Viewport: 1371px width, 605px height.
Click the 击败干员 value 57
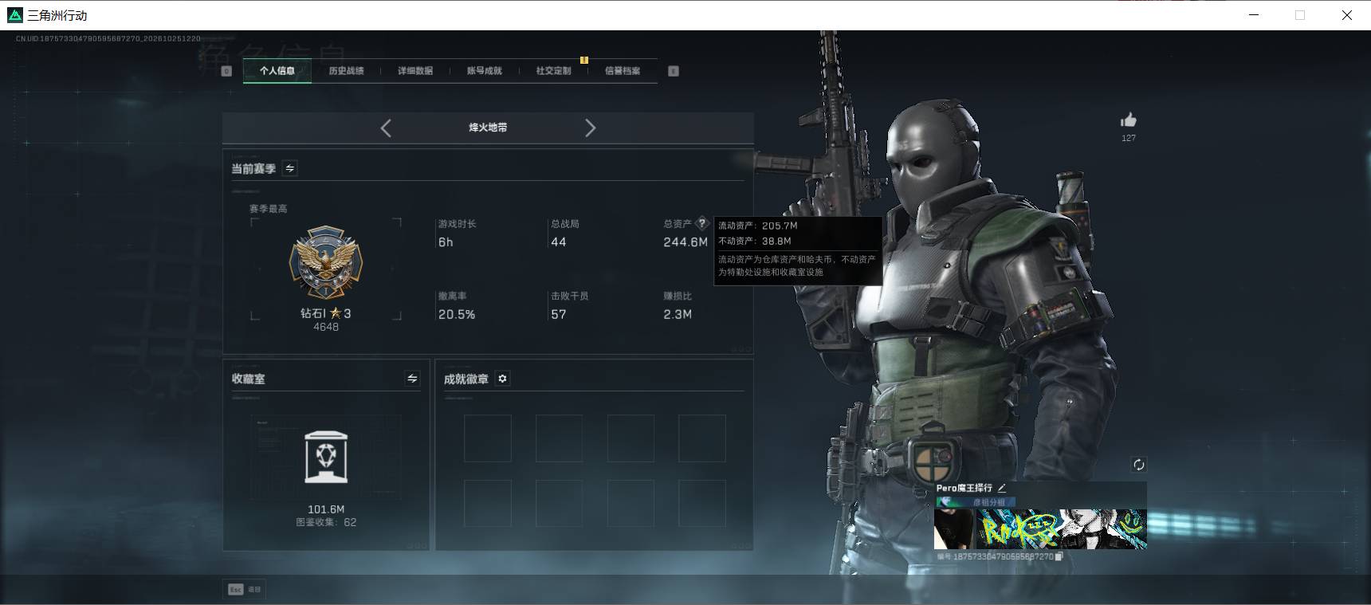(x=559, y=314)
